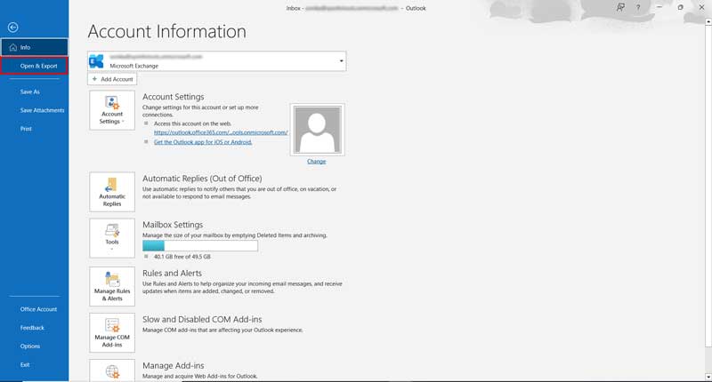Viewport: 712px width, 382px height.
Task: Click the plus icon beside Add Account
Action: [94, 79]
